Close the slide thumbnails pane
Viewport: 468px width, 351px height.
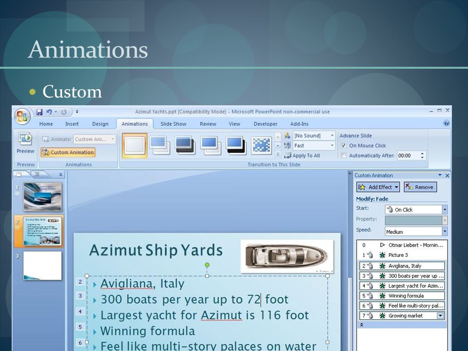click(61, 175)
